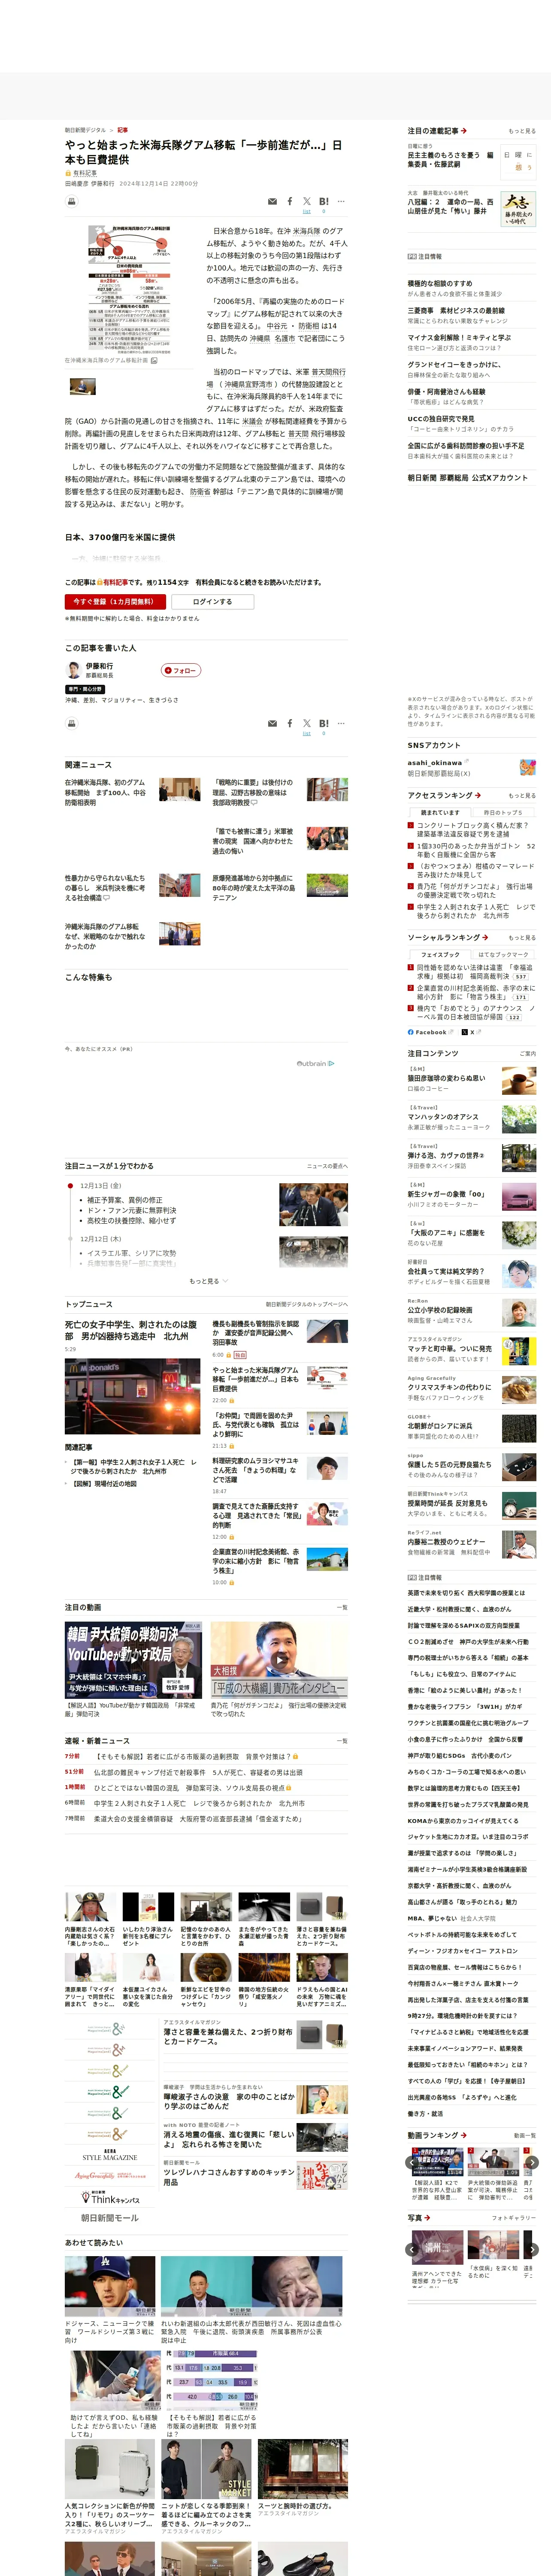
Task: Click the enlarge icon beside the Guam relocation chart caption
Action: click(x=154, y=360)
